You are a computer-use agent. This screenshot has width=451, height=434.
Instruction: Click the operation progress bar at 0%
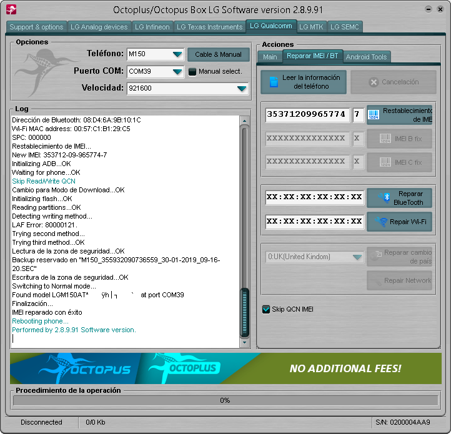tap(225, 400)
